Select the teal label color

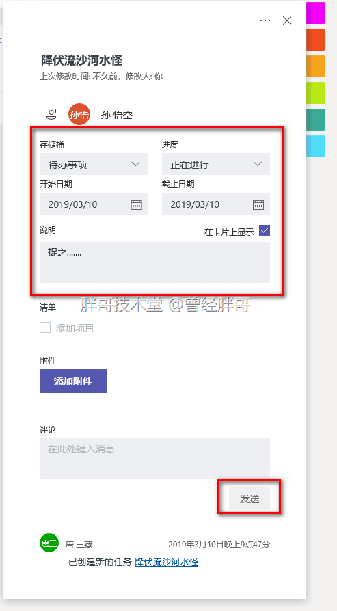316,120
